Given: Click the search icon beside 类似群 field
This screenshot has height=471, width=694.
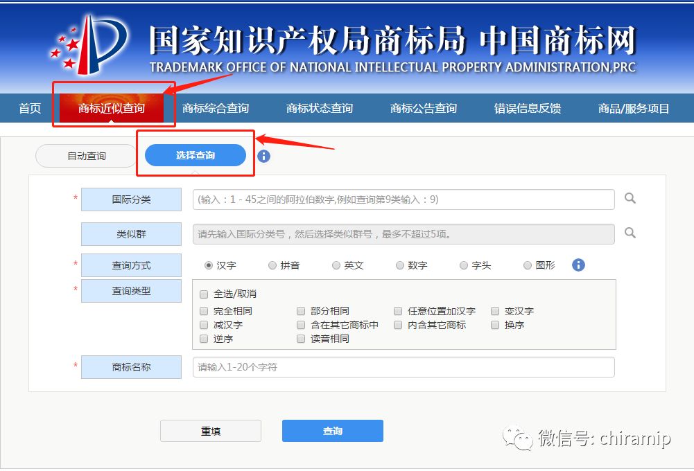Looking at the screenshot, I should click(630, 233).
